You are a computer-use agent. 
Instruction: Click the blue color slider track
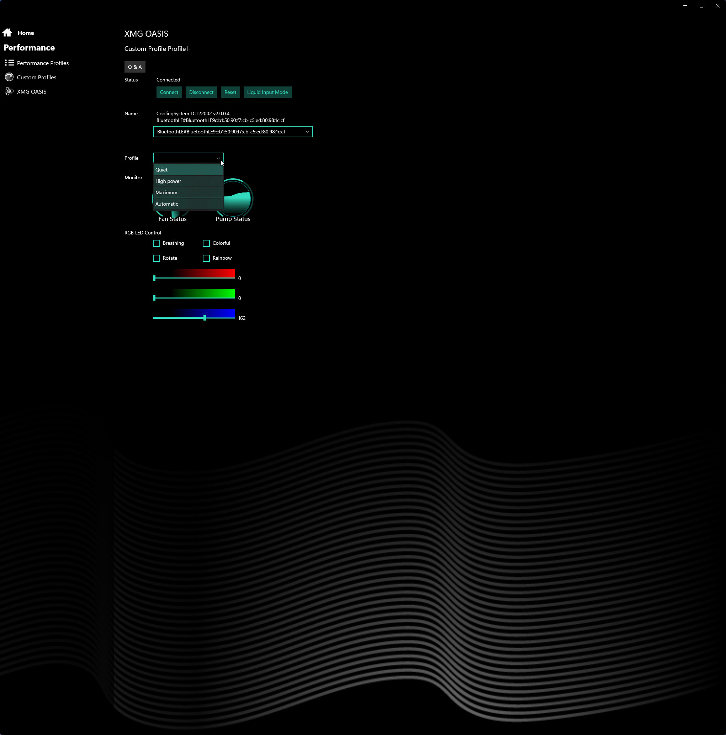(x=194, y=318)
